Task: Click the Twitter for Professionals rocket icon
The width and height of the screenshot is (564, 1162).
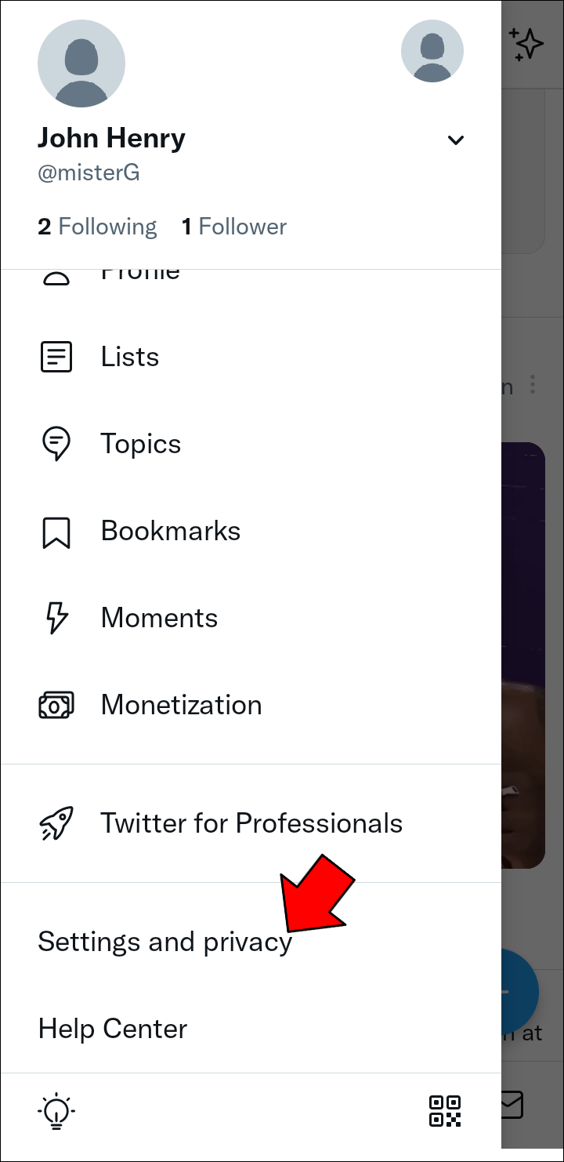Action: click(56, 822)
